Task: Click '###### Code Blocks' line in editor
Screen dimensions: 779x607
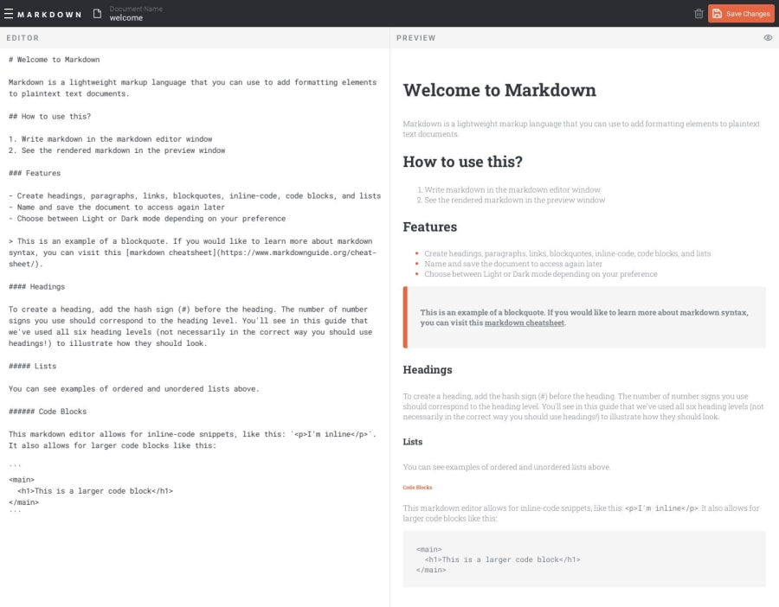Action: pyautogui.click(x=48, y=411)
